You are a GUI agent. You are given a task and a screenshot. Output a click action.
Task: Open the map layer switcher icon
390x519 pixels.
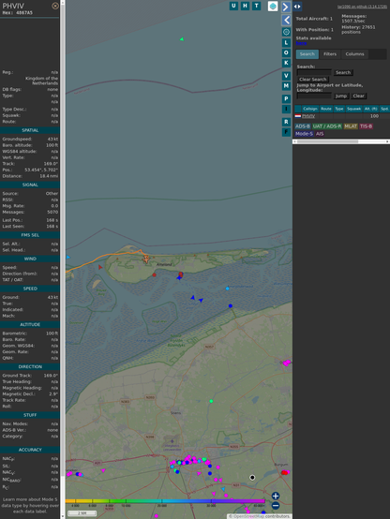[x=273, y=6]
